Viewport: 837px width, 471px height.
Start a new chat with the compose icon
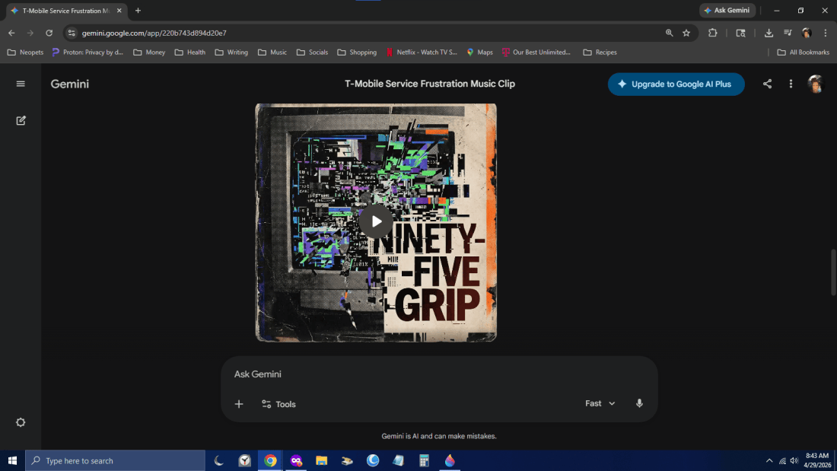click(21, 121)
